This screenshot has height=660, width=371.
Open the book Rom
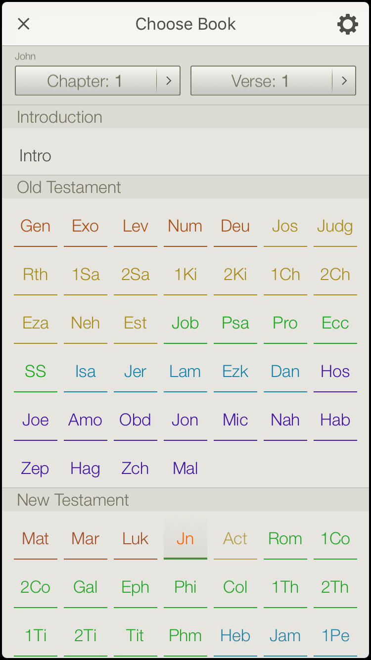click(x=285, y=539)
